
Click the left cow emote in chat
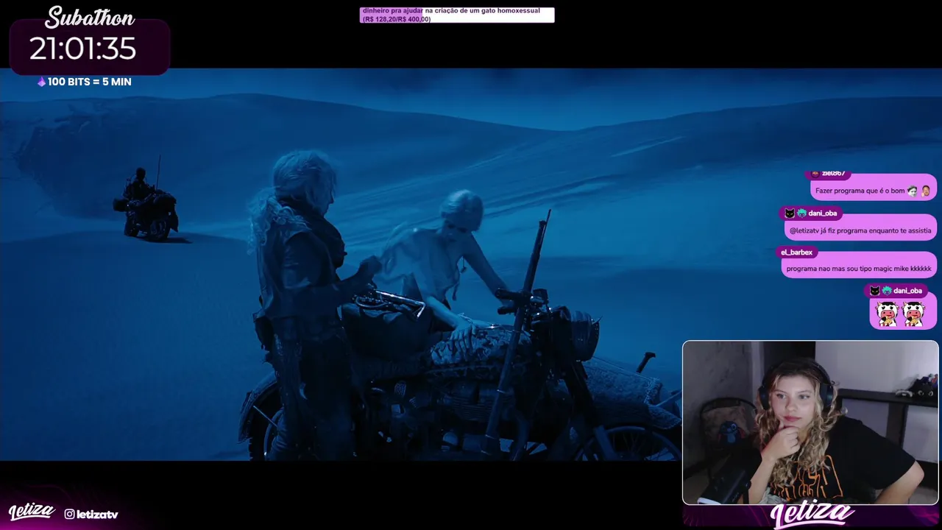point(888,314)
